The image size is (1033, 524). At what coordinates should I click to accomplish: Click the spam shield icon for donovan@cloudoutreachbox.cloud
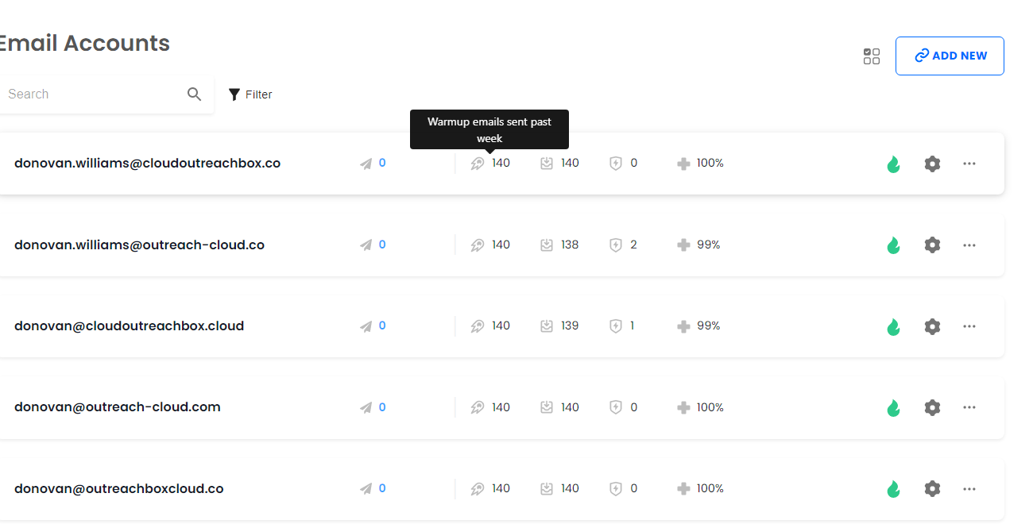click(615, 326)
